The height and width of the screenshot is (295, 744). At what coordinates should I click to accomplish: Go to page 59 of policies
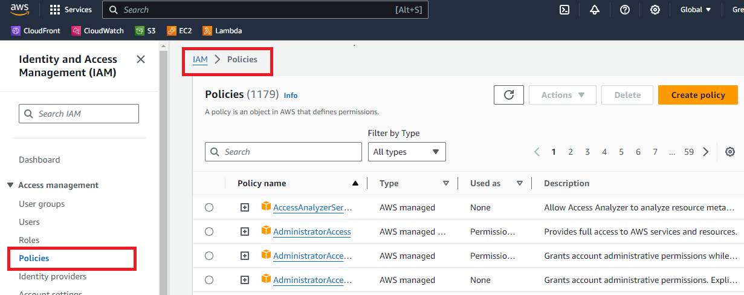[x=689, y=152]
